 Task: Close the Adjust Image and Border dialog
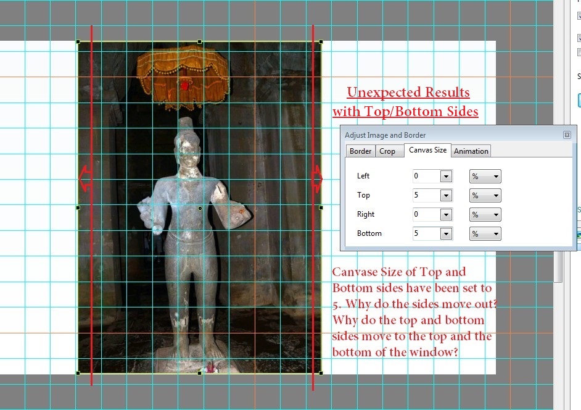point(566,135)
